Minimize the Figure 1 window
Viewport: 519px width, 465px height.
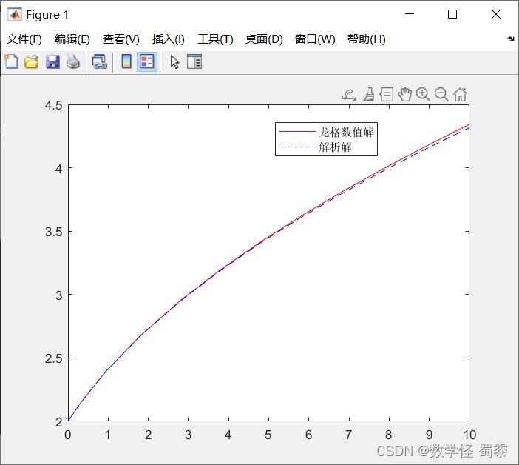410,14
